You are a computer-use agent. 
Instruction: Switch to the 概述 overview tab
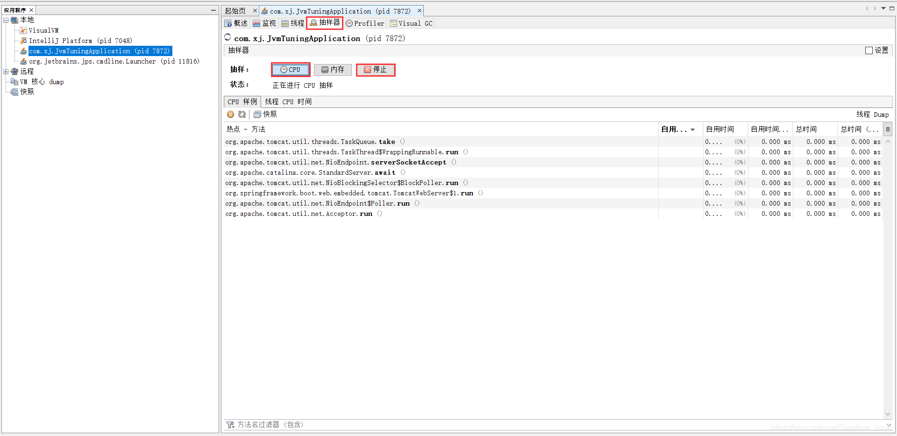236,23
